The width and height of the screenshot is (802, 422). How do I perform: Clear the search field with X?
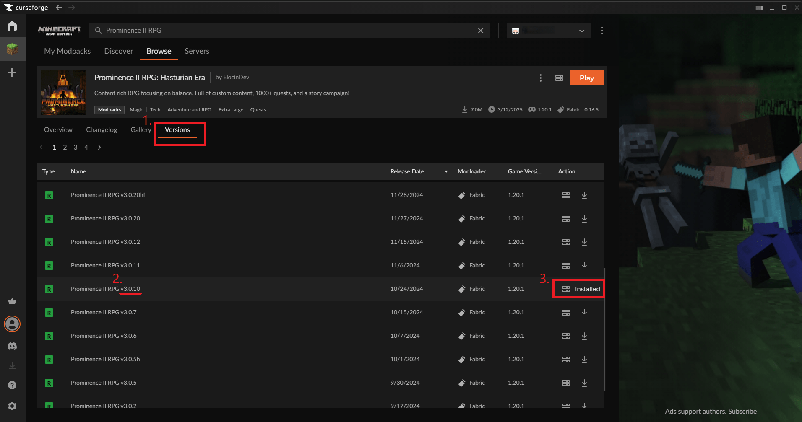[x=481, y=31]
